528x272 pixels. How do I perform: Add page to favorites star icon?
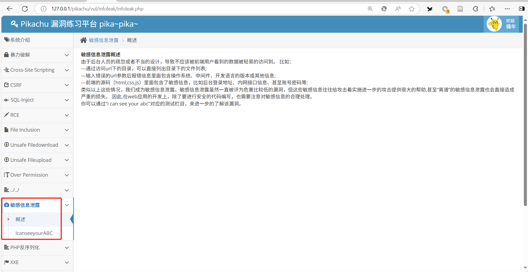412,9
